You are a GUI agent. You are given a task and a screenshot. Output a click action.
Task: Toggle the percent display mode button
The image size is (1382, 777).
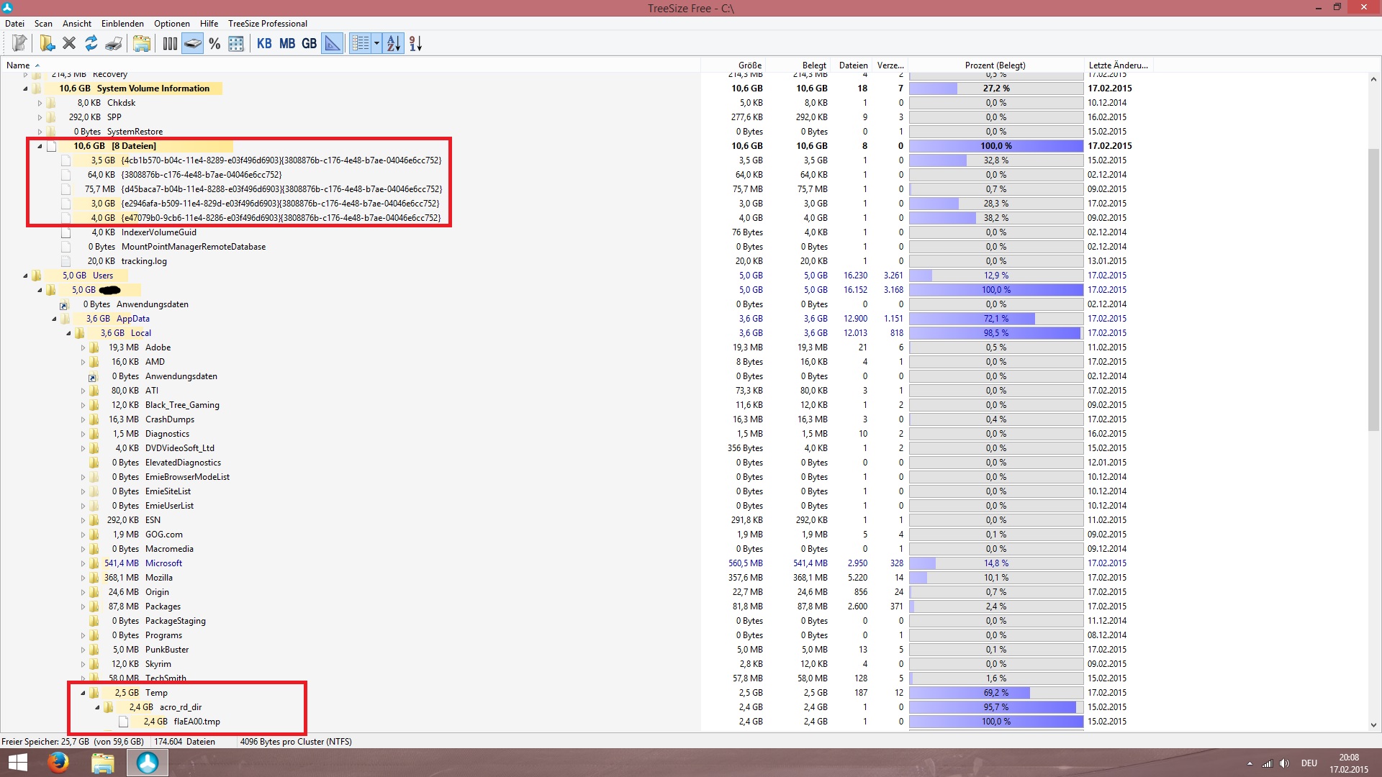point(214,44)
